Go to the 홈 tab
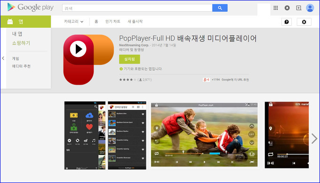The height and width of the screenshot is (183, 320). pyautogui.click(x=96, y=22)
